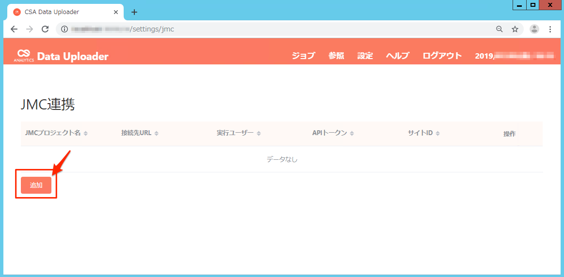The width and height of the screenshot is (564, 277).
Task: Click the JMC連携 page heading
Action: tap(48, 105)
